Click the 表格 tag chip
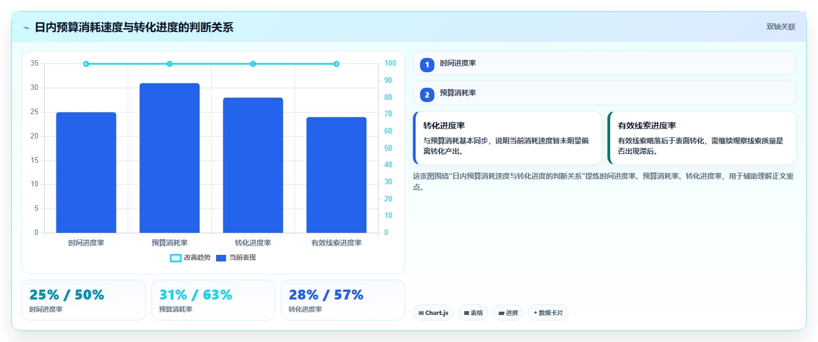The height and width of the screenshot is (342, 818). [x=473, y=313]
